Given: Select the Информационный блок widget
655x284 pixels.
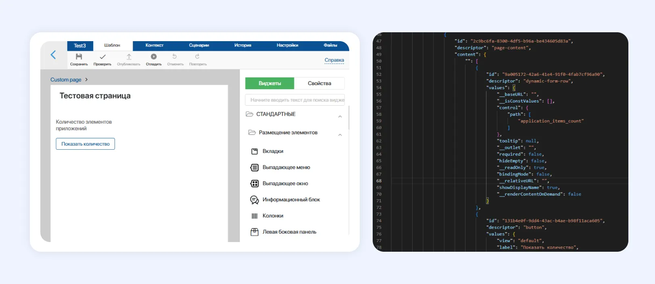Looking at the screenshot, I should [291, 200].
